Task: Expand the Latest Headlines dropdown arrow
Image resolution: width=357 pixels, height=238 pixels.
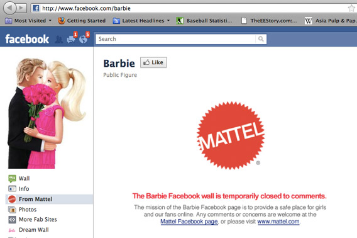Action: 168,21
